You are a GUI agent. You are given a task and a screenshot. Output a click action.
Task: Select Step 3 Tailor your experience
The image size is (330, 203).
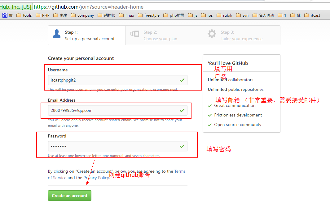tap(242, 35)
